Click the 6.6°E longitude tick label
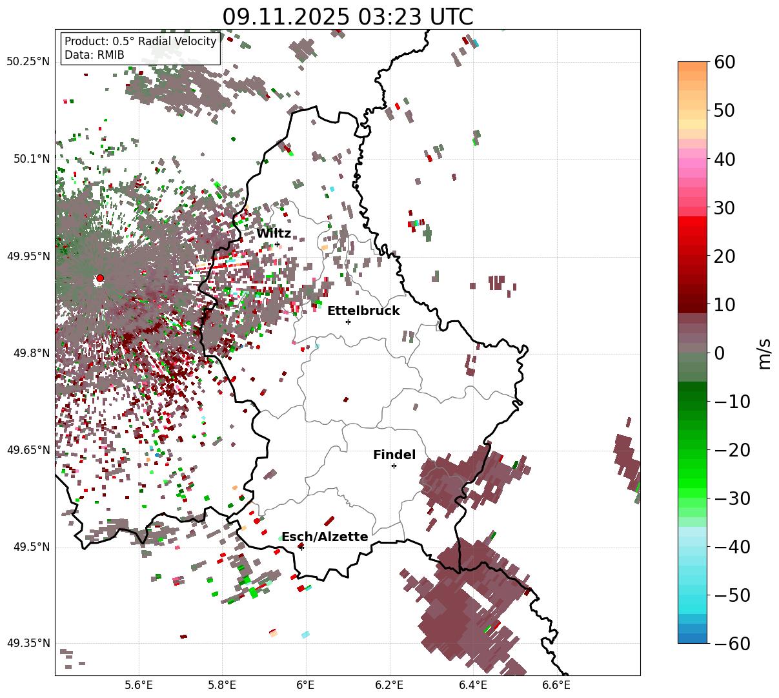Image resolution: width=779 pixels, height=698 pixels. pos(556,685)
